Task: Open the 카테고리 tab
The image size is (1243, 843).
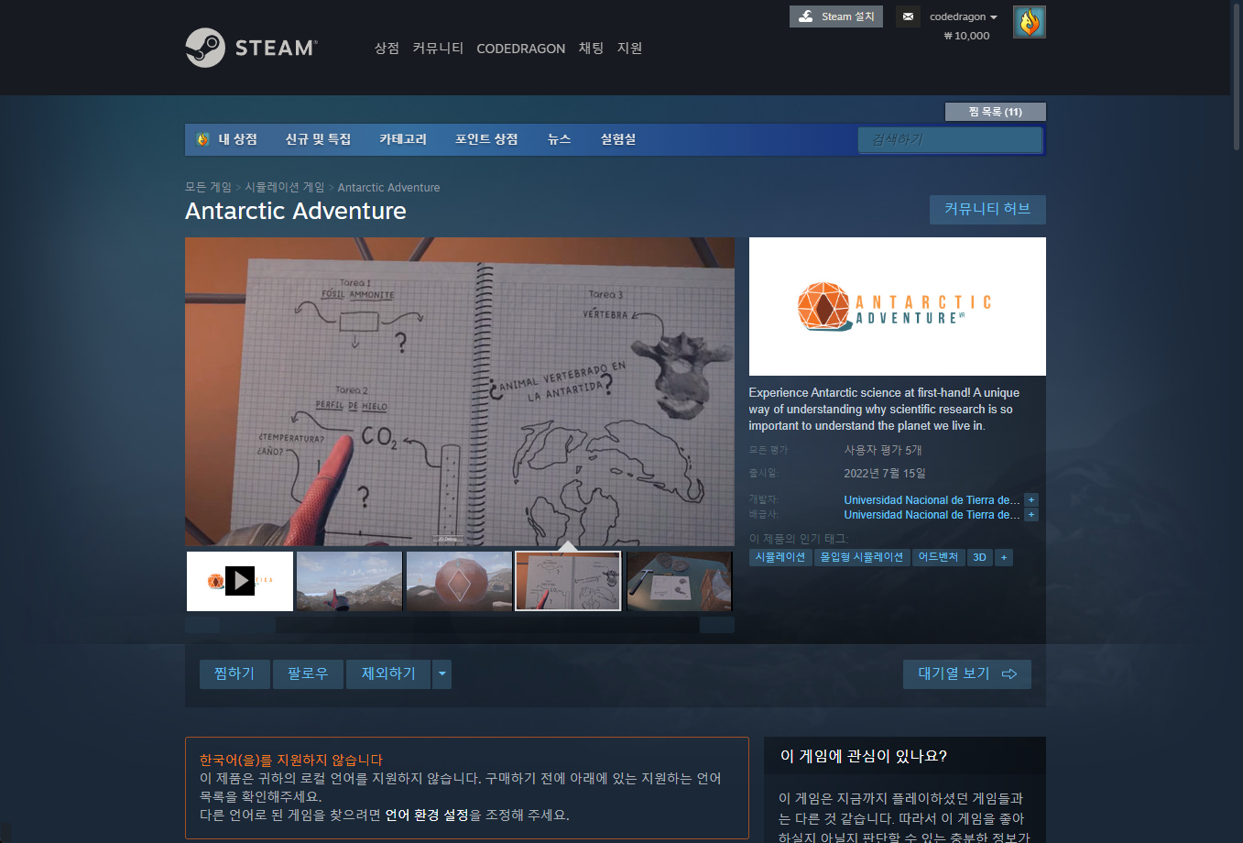Action: [x=403, y=139]
